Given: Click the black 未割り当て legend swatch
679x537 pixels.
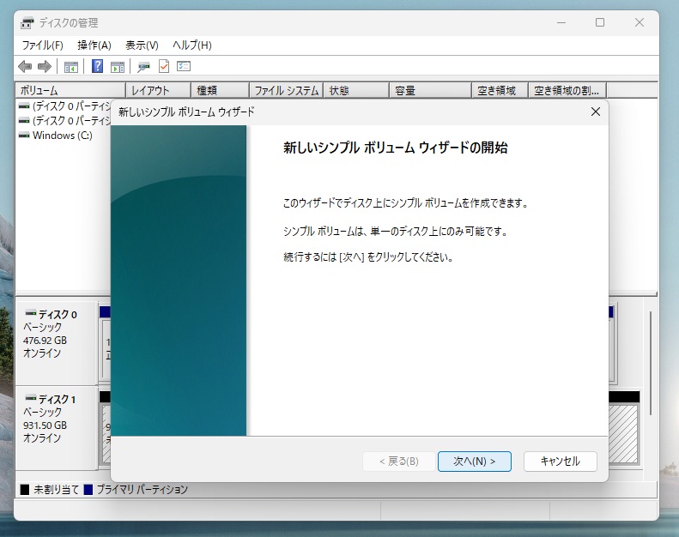Looking at the screenshot, I should tap(25, 490).
